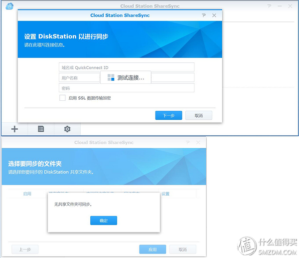The width and height of the screenshot is (299, 258).
Task: Click the 启用 column header
Action: coord(27,194)
